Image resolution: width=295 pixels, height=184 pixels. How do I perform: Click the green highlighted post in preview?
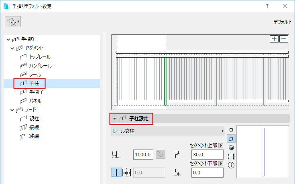click(x=165, y=79)
